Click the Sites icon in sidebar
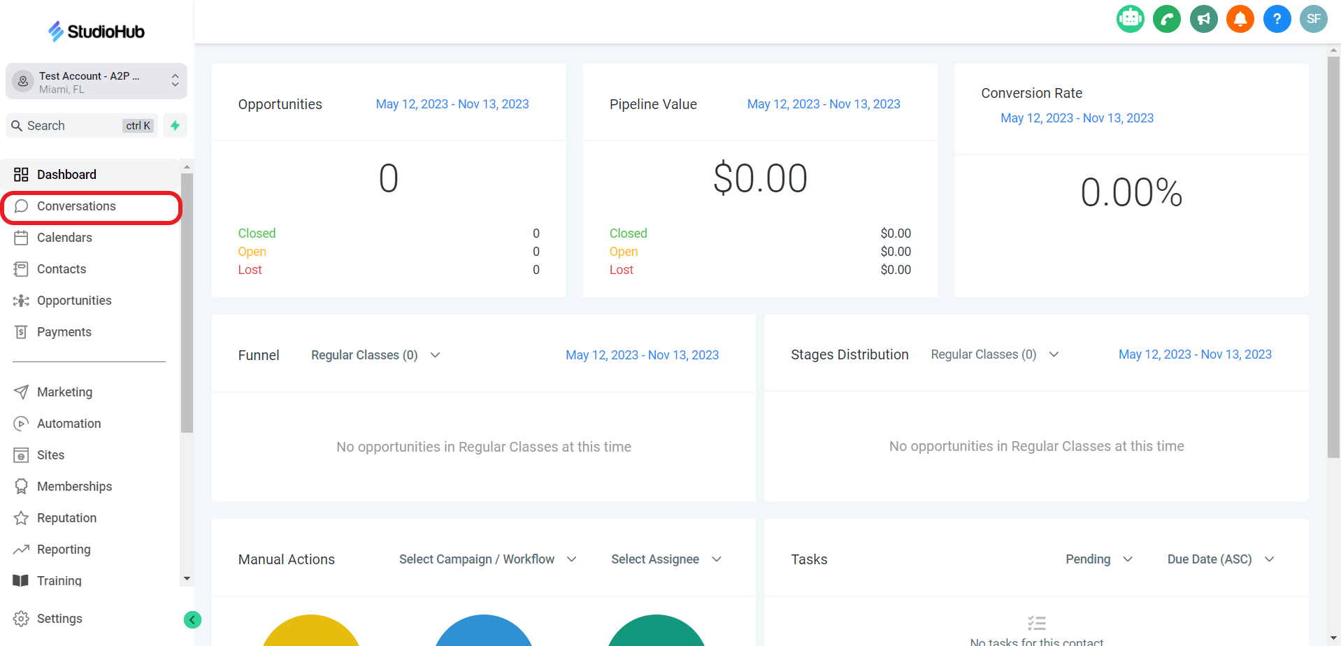Viewport: 1341px width, 646px height. pos(21,455)
